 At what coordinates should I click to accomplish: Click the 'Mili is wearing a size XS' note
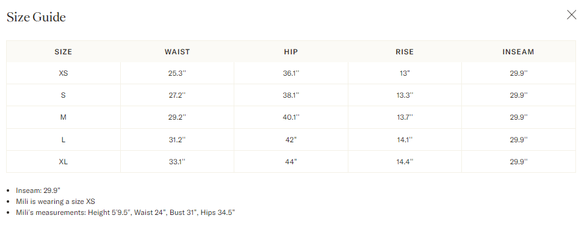pos(56,201)
